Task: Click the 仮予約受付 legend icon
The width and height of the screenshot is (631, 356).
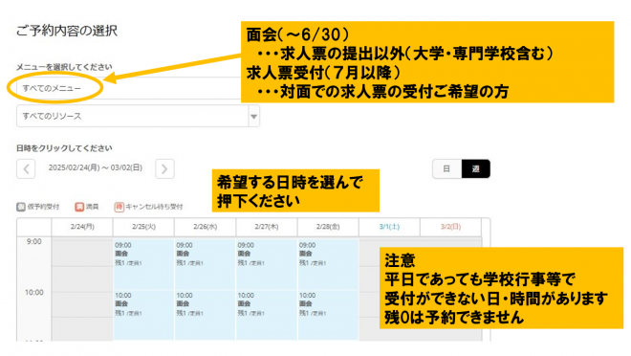Action: 21,207
